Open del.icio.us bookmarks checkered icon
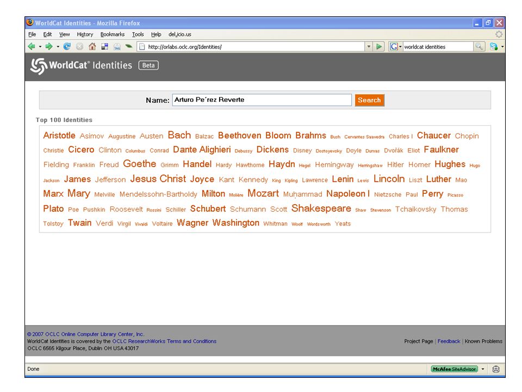The image size is (522, 392). pos(104,47)
